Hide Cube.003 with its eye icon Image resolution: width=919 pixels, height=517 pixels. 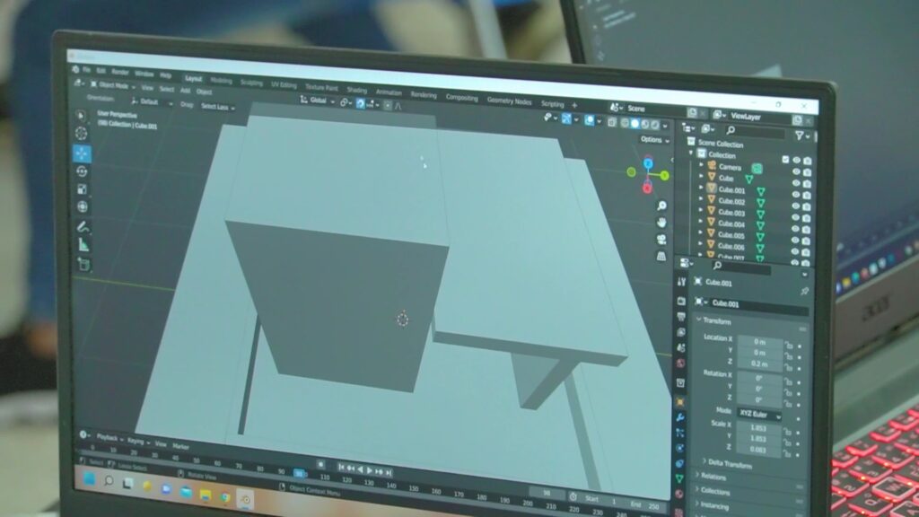[x=795, y=217]
